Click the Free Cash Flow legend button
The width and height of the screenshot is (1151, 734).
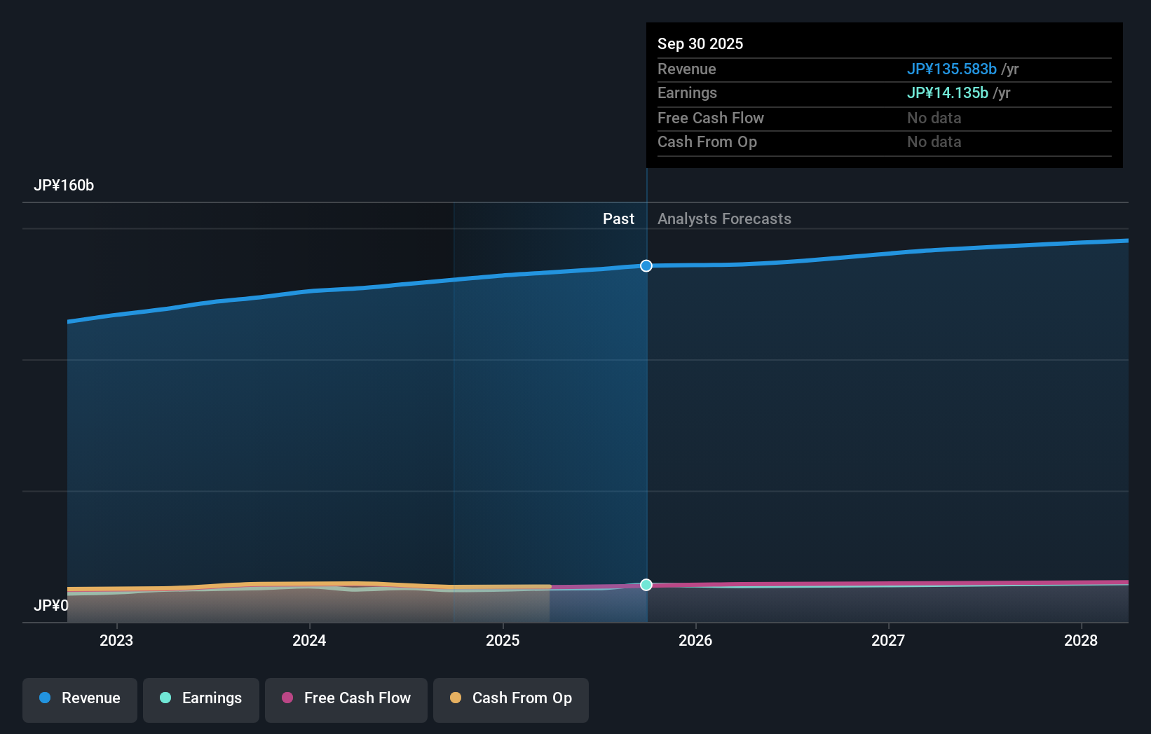pos(346,698)
